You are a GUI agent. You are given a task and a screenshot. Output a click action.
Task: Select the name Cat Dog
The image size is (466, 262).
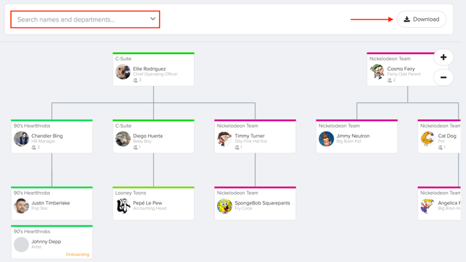(x=447, y=136)
